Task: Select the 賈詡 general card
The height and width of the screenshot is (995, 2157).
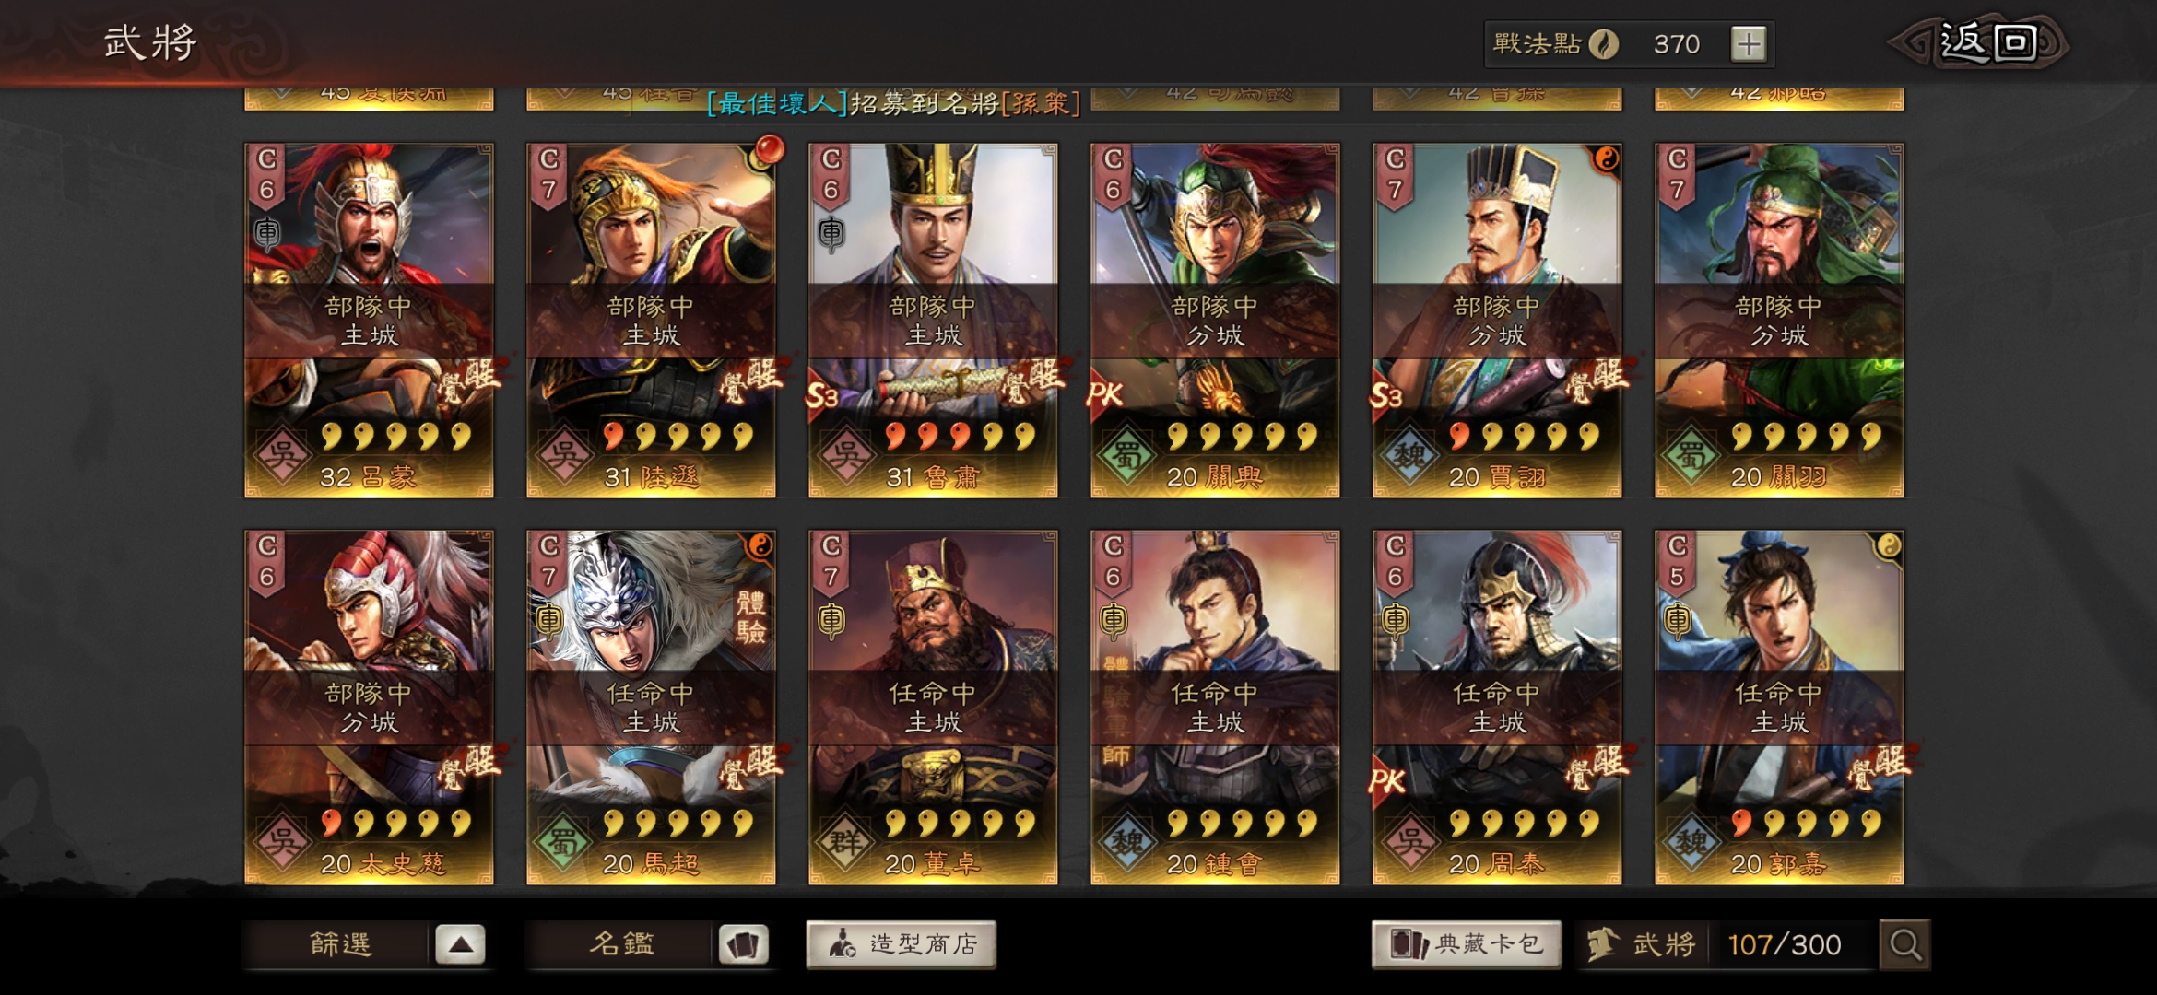Action: 1497,321
